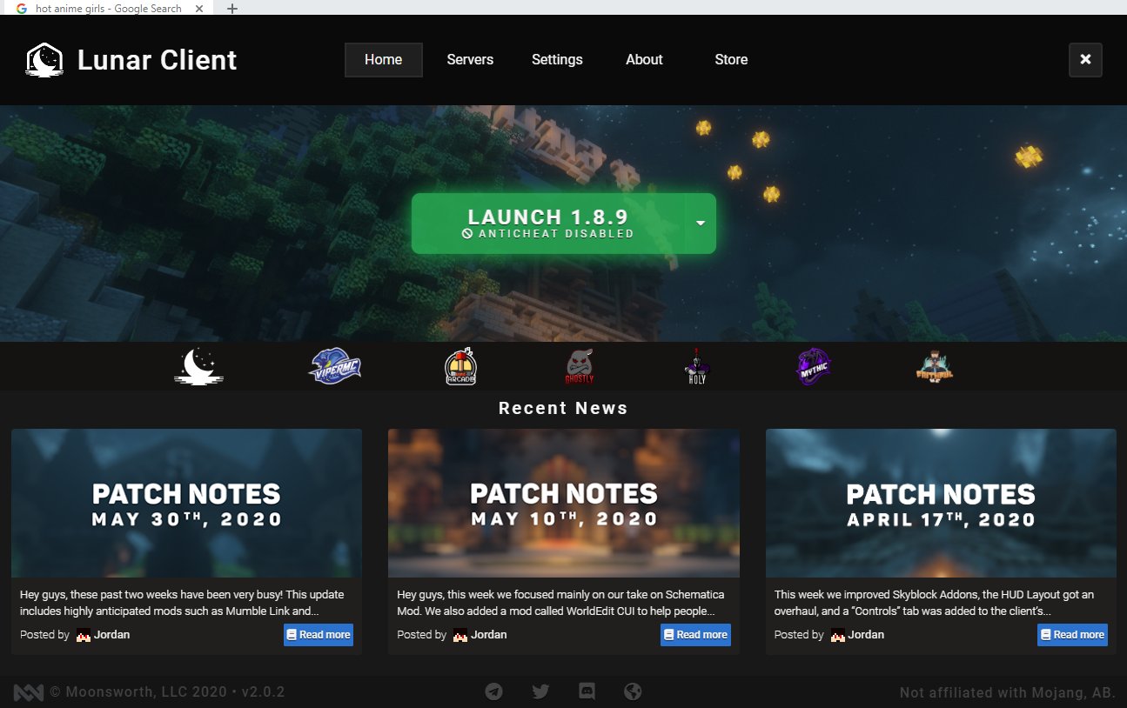Screen dimensions: 1127x708
Task: Select the Lunar moon icon in server bar
Action: click(x=198, y=365)
